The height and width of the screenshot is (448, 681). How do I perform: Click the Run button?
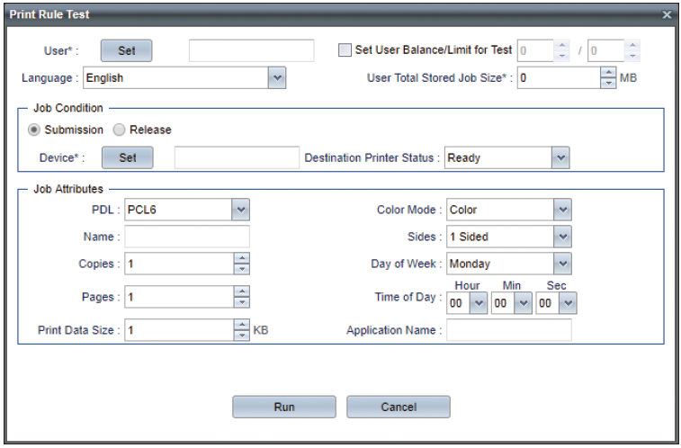click(284, 407)
